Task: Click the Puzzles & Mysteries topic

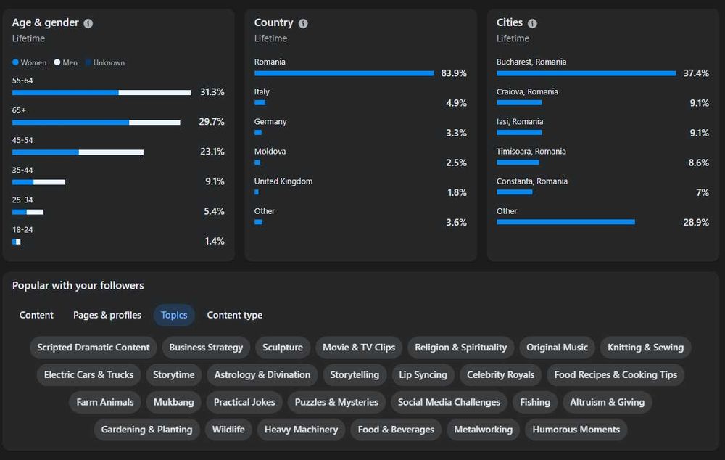Action: [x=336, y=402]
